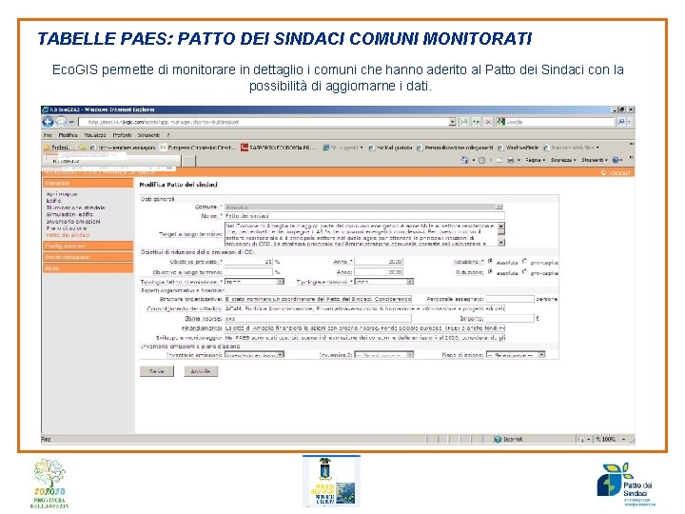Expand the Generale sidebar section
This screenshot has height=514, width=685.
coord(88,183)
